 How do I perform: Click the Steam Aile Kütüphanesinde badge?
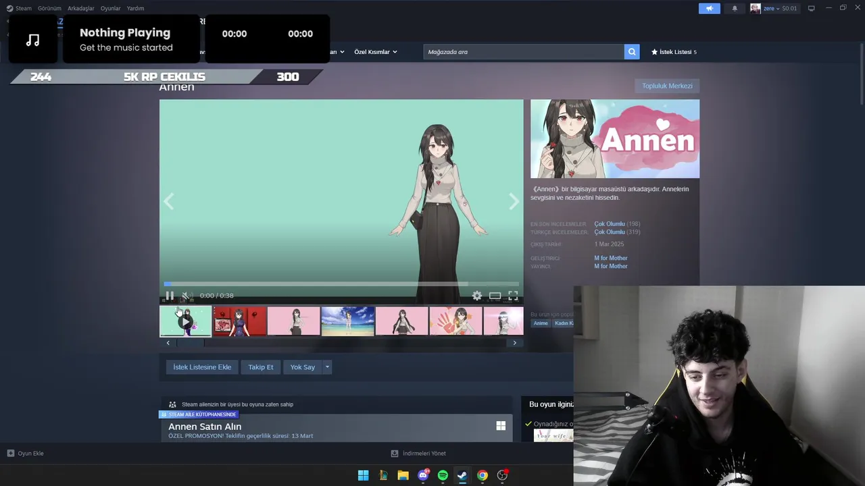[x=199, y=414]
